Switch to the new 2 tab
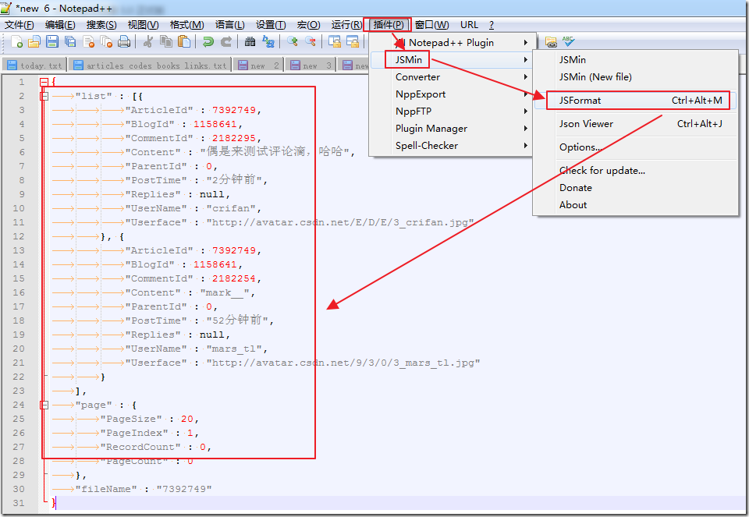Viewport: 749px width, 517px height. 259,66
